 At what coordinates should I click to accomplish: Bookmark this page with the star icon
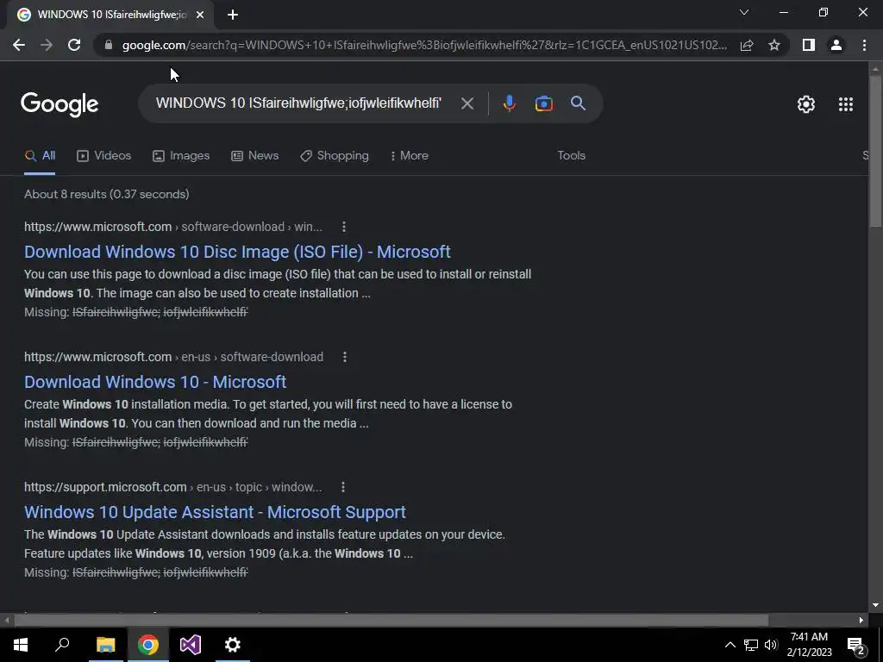(774, 45)
